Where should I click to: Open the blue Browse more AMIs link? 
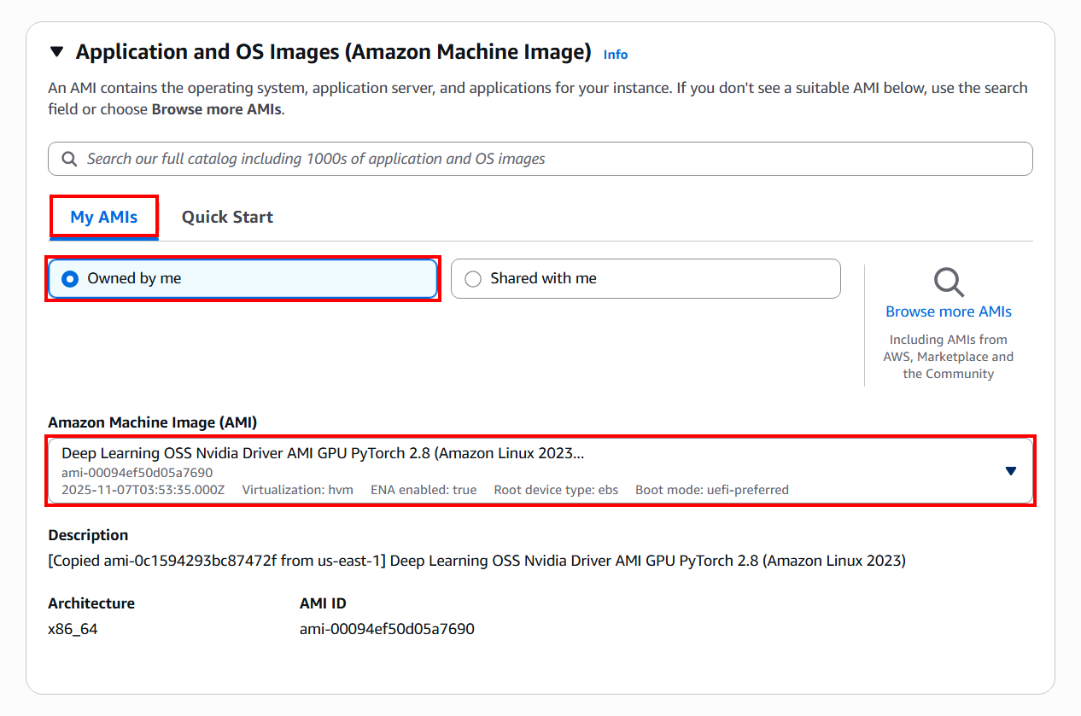pos(948,311)
